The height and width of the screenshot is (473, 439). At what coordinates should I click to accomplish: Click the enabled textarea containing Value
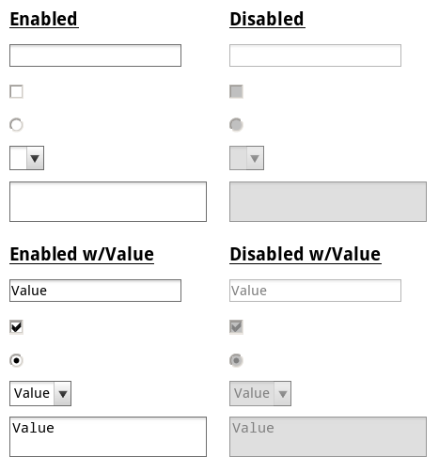(x=108, y=436)
